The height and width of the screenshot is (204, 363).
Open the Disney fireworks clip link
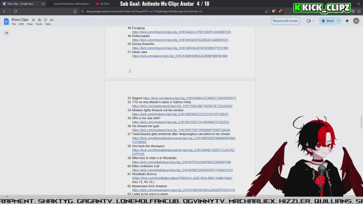click(180, 48)
